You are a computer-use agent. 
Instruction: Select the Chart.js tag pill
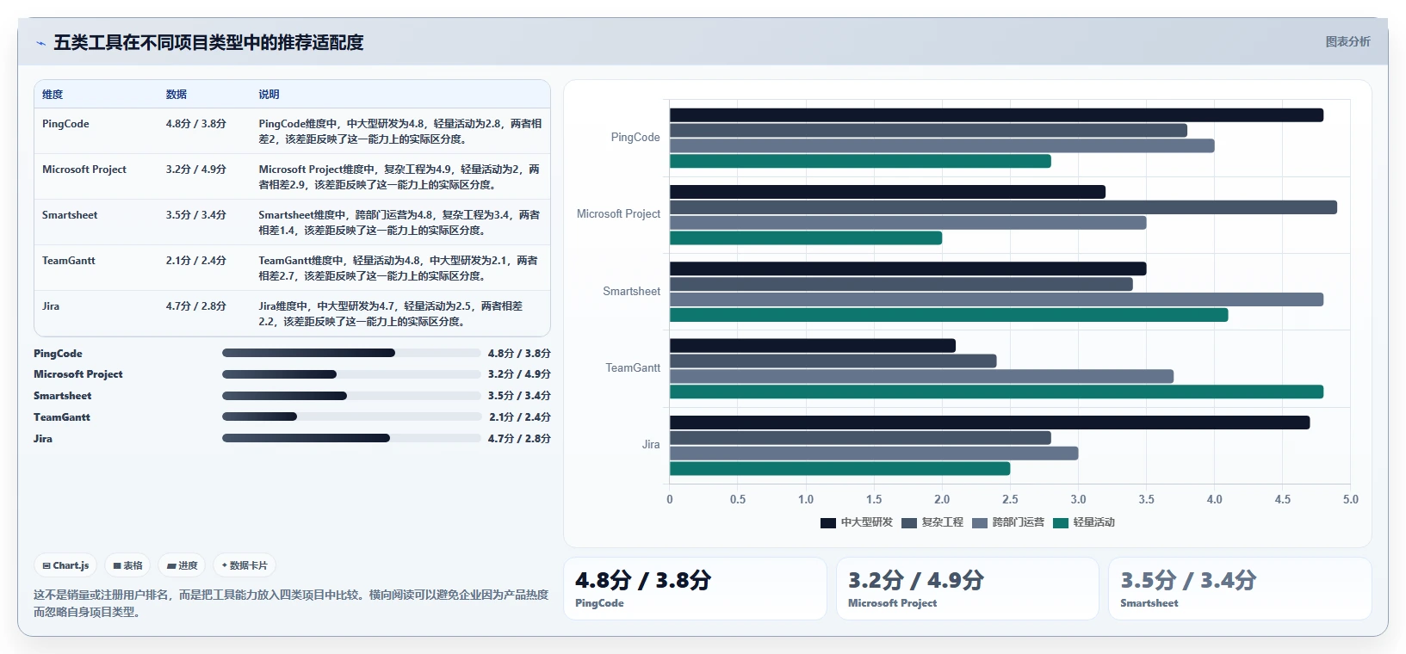(x=65, y=565)
